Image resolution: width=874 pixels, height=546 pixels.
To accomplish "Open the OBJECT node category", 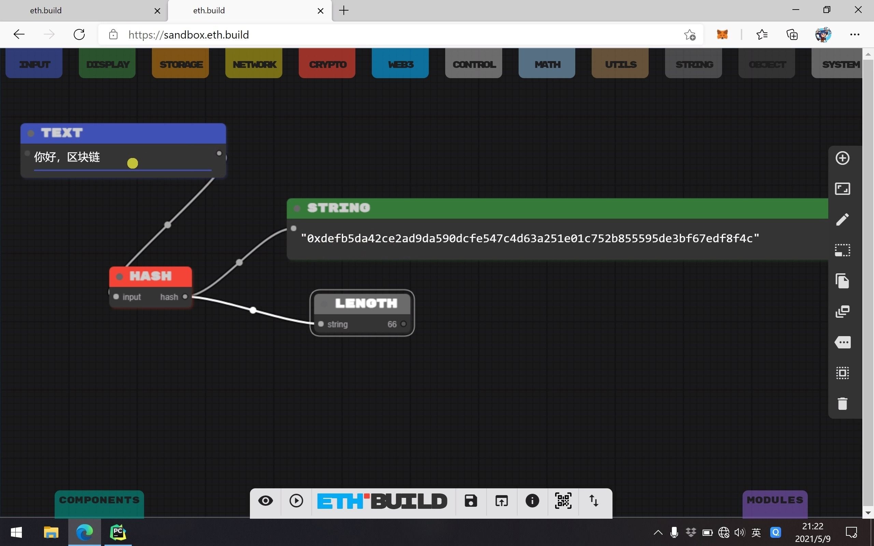I will tap(767, 63).
